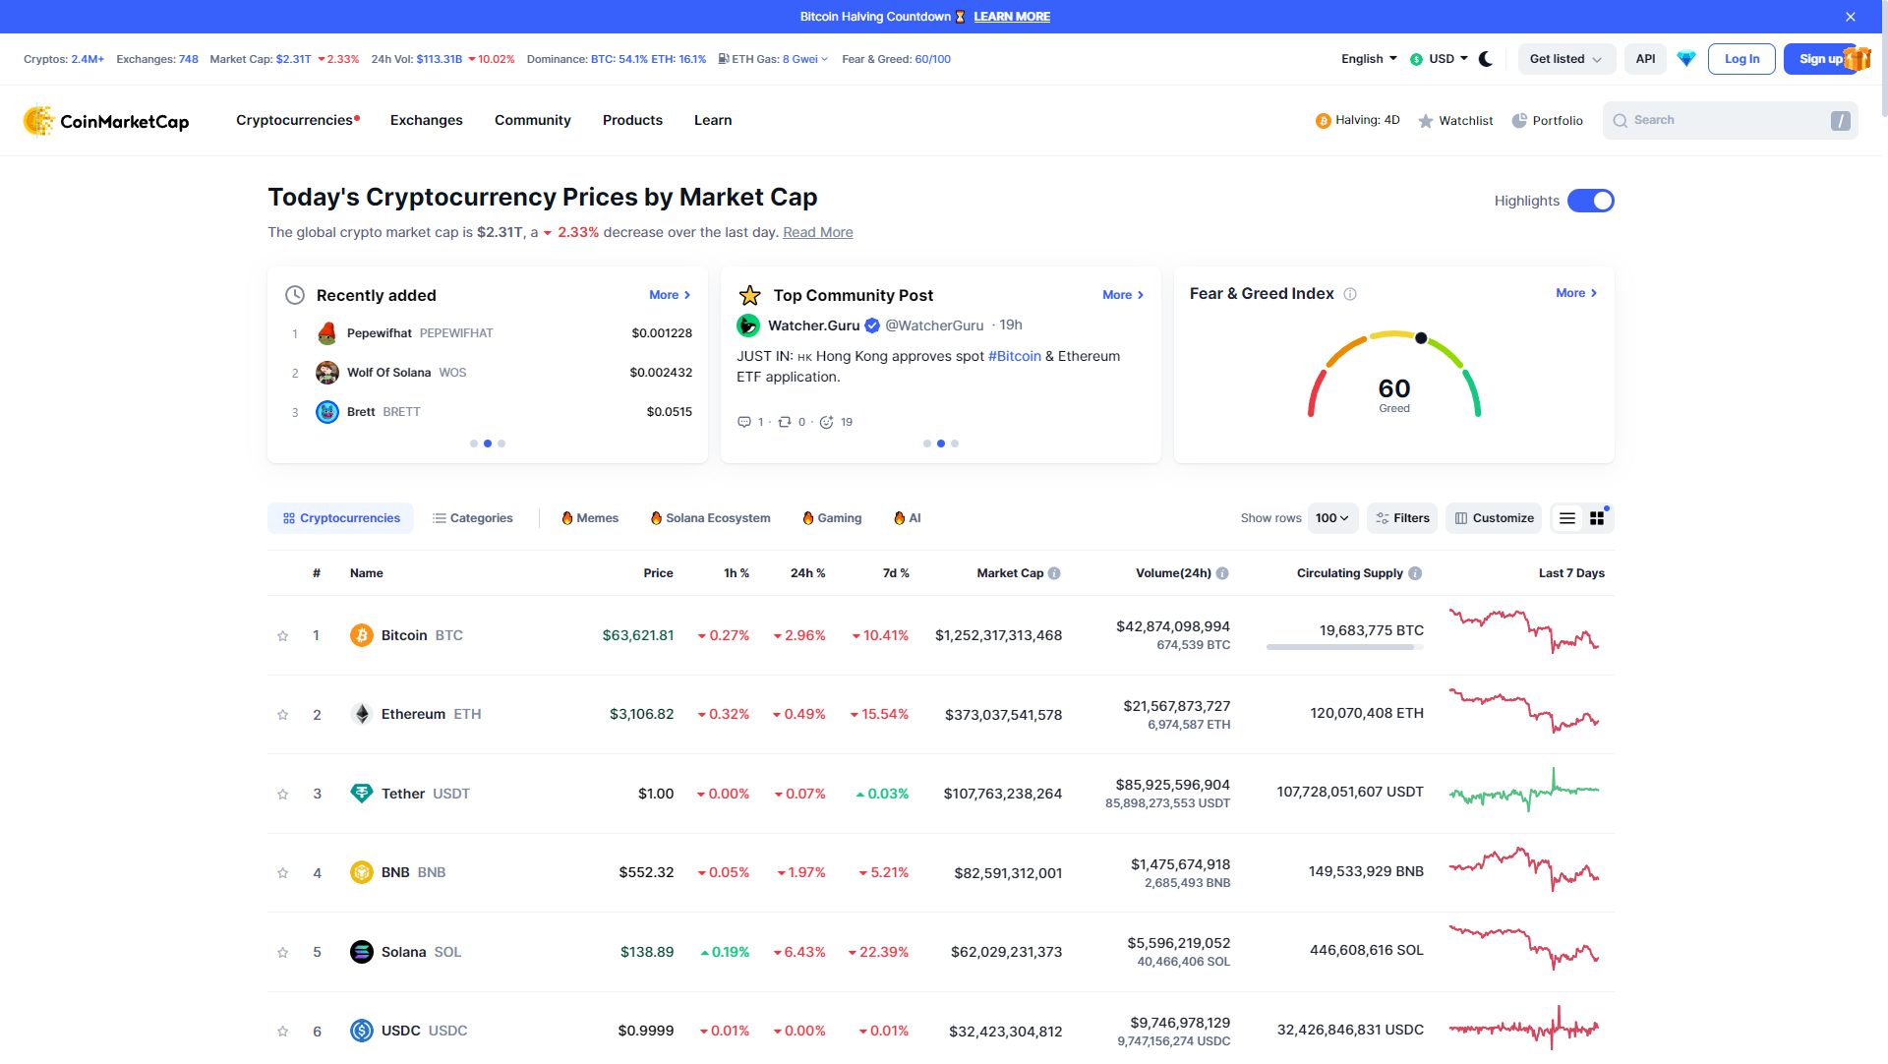Turn off the Highlights switch
Image resolution: width=1888 pixels, height=1064 pixels.
[x=1590, y=201]
